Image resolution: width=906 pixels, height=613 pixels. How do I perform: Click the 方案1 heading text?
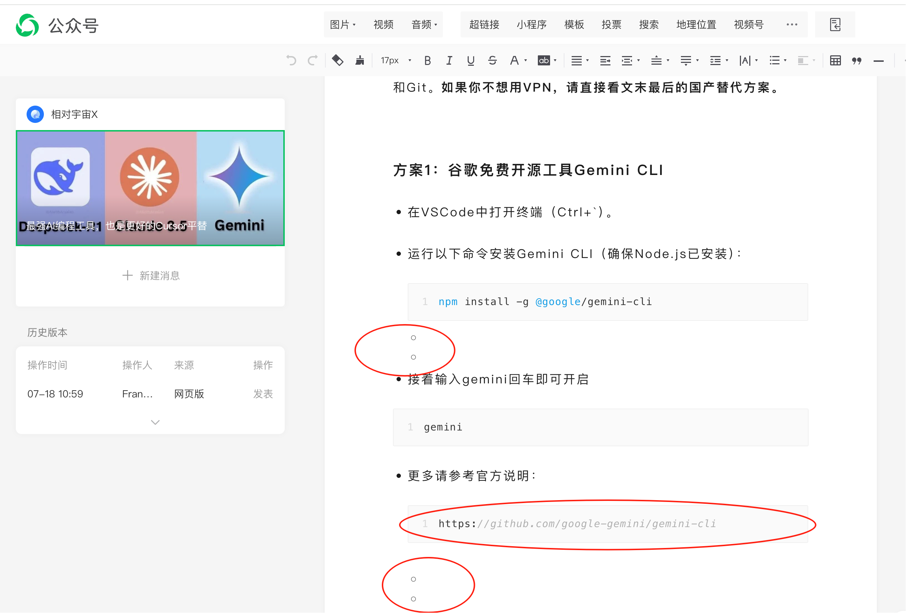[528, 170]
